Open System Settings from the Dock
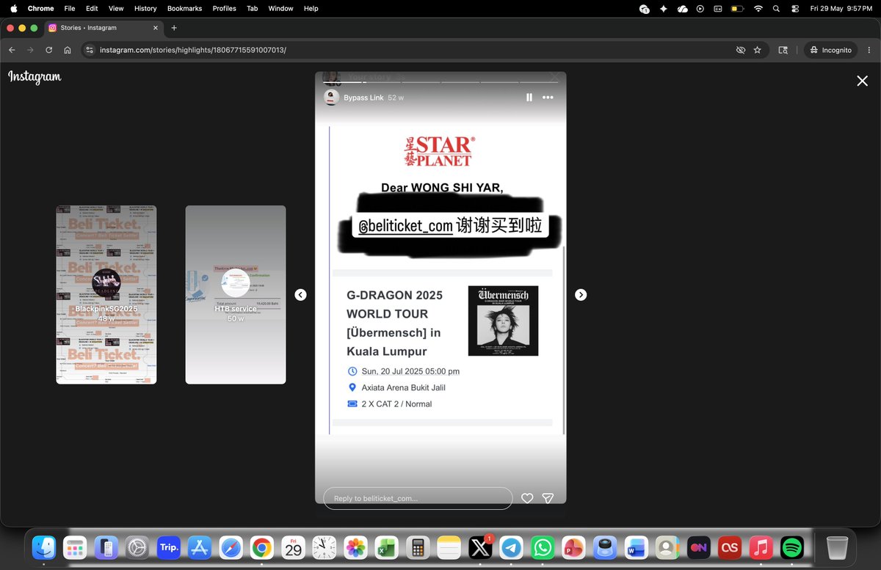This screenshot has height=570, width=881. [137, 547]
